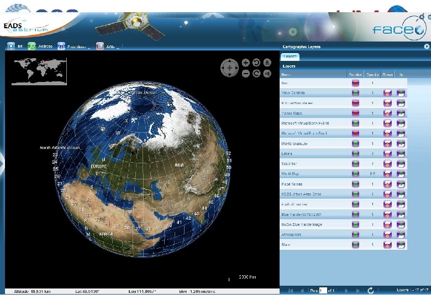Disable the MGRS Graticule layer
Image resolution: width=431 pixels, height=299 pixels.
pos(355,143)
